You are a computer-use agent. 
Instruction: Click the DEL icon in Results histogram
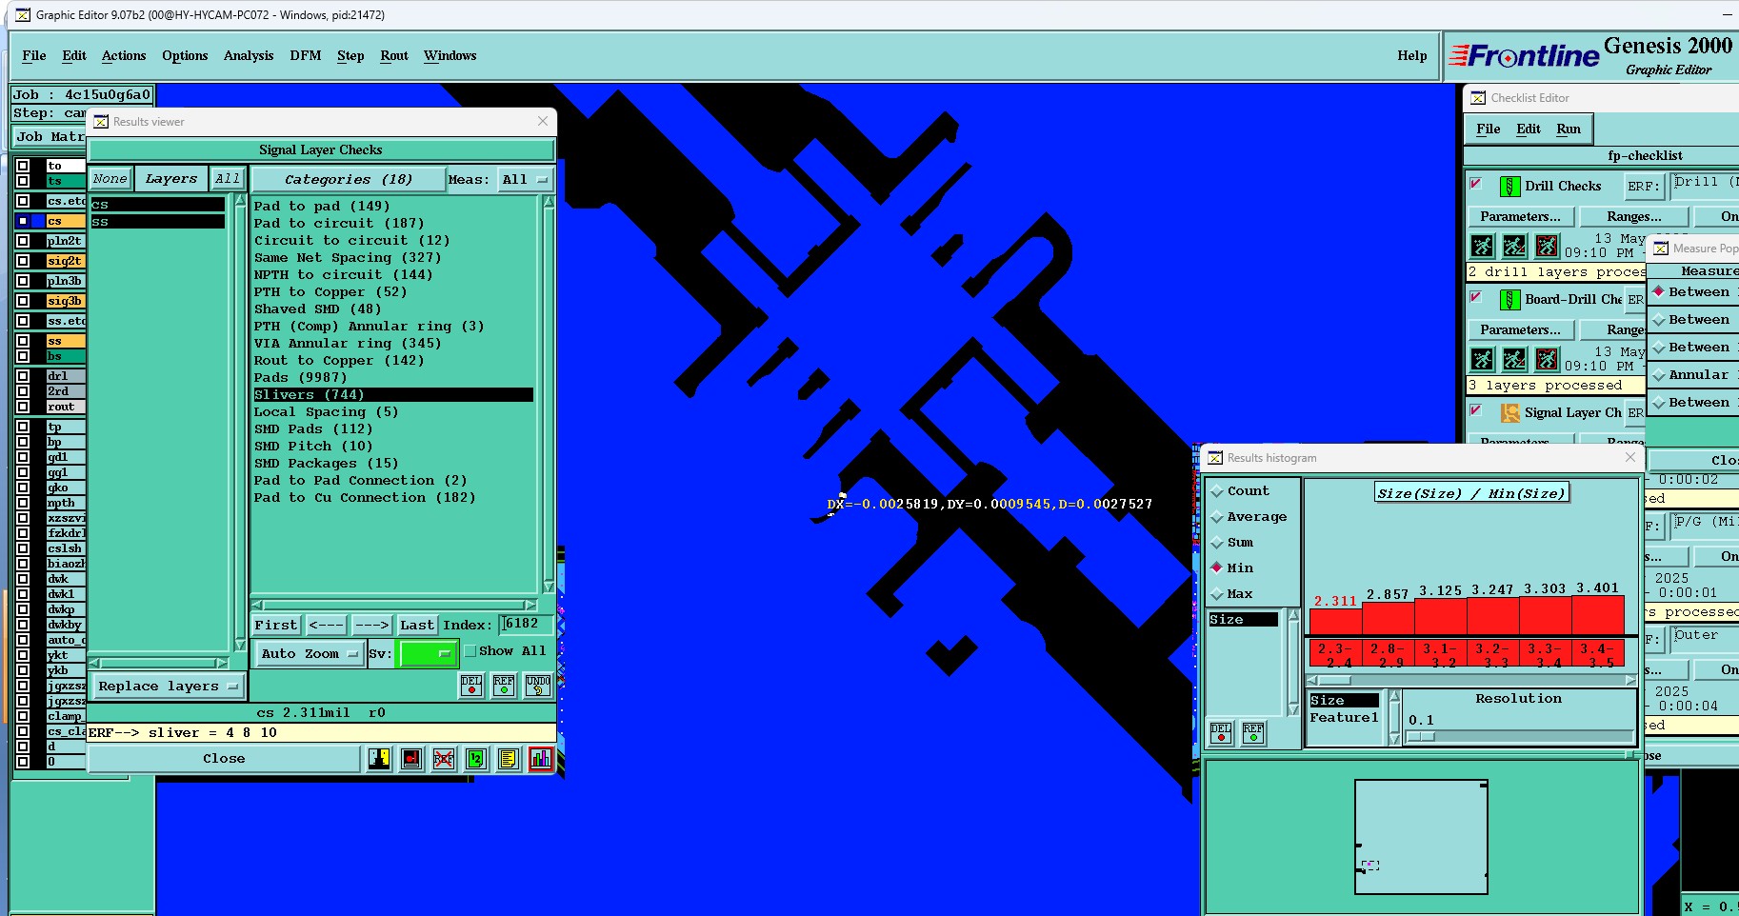point(1221,732)
